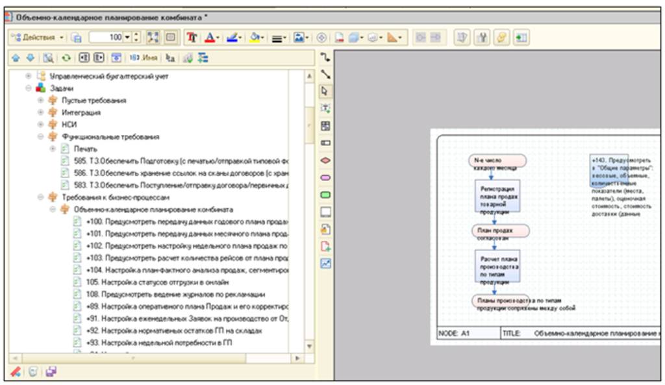Click the blue up arrow in tree toolbar
Viewport: 665px width, 385px height.
pyautogui.click(x=16, y=58)
